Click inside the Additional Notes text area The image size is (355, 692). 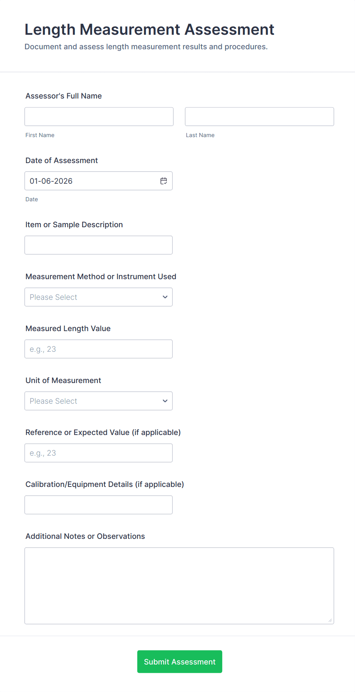179,585
